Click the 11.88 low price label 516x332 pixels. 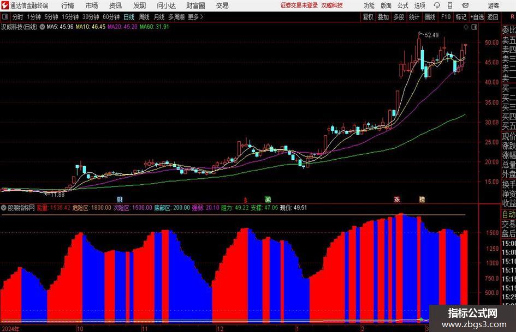click(x=58, y=195)
